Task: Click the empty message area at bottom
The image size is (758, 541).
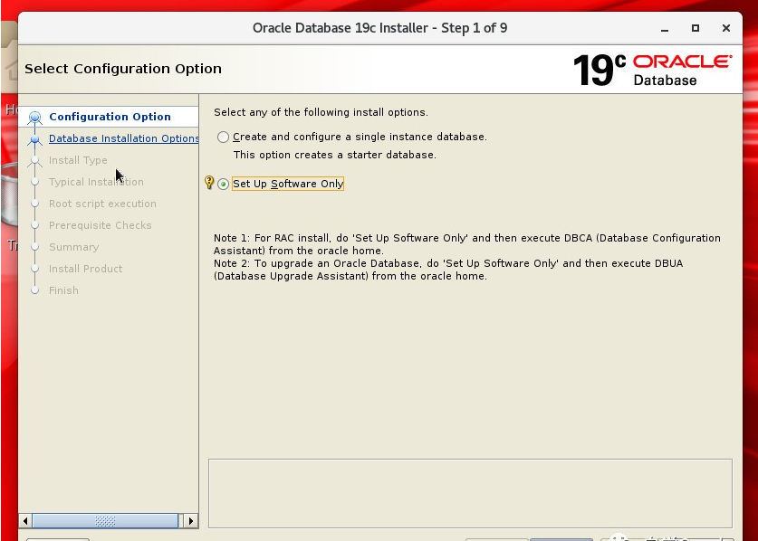Action: (470, 493)
